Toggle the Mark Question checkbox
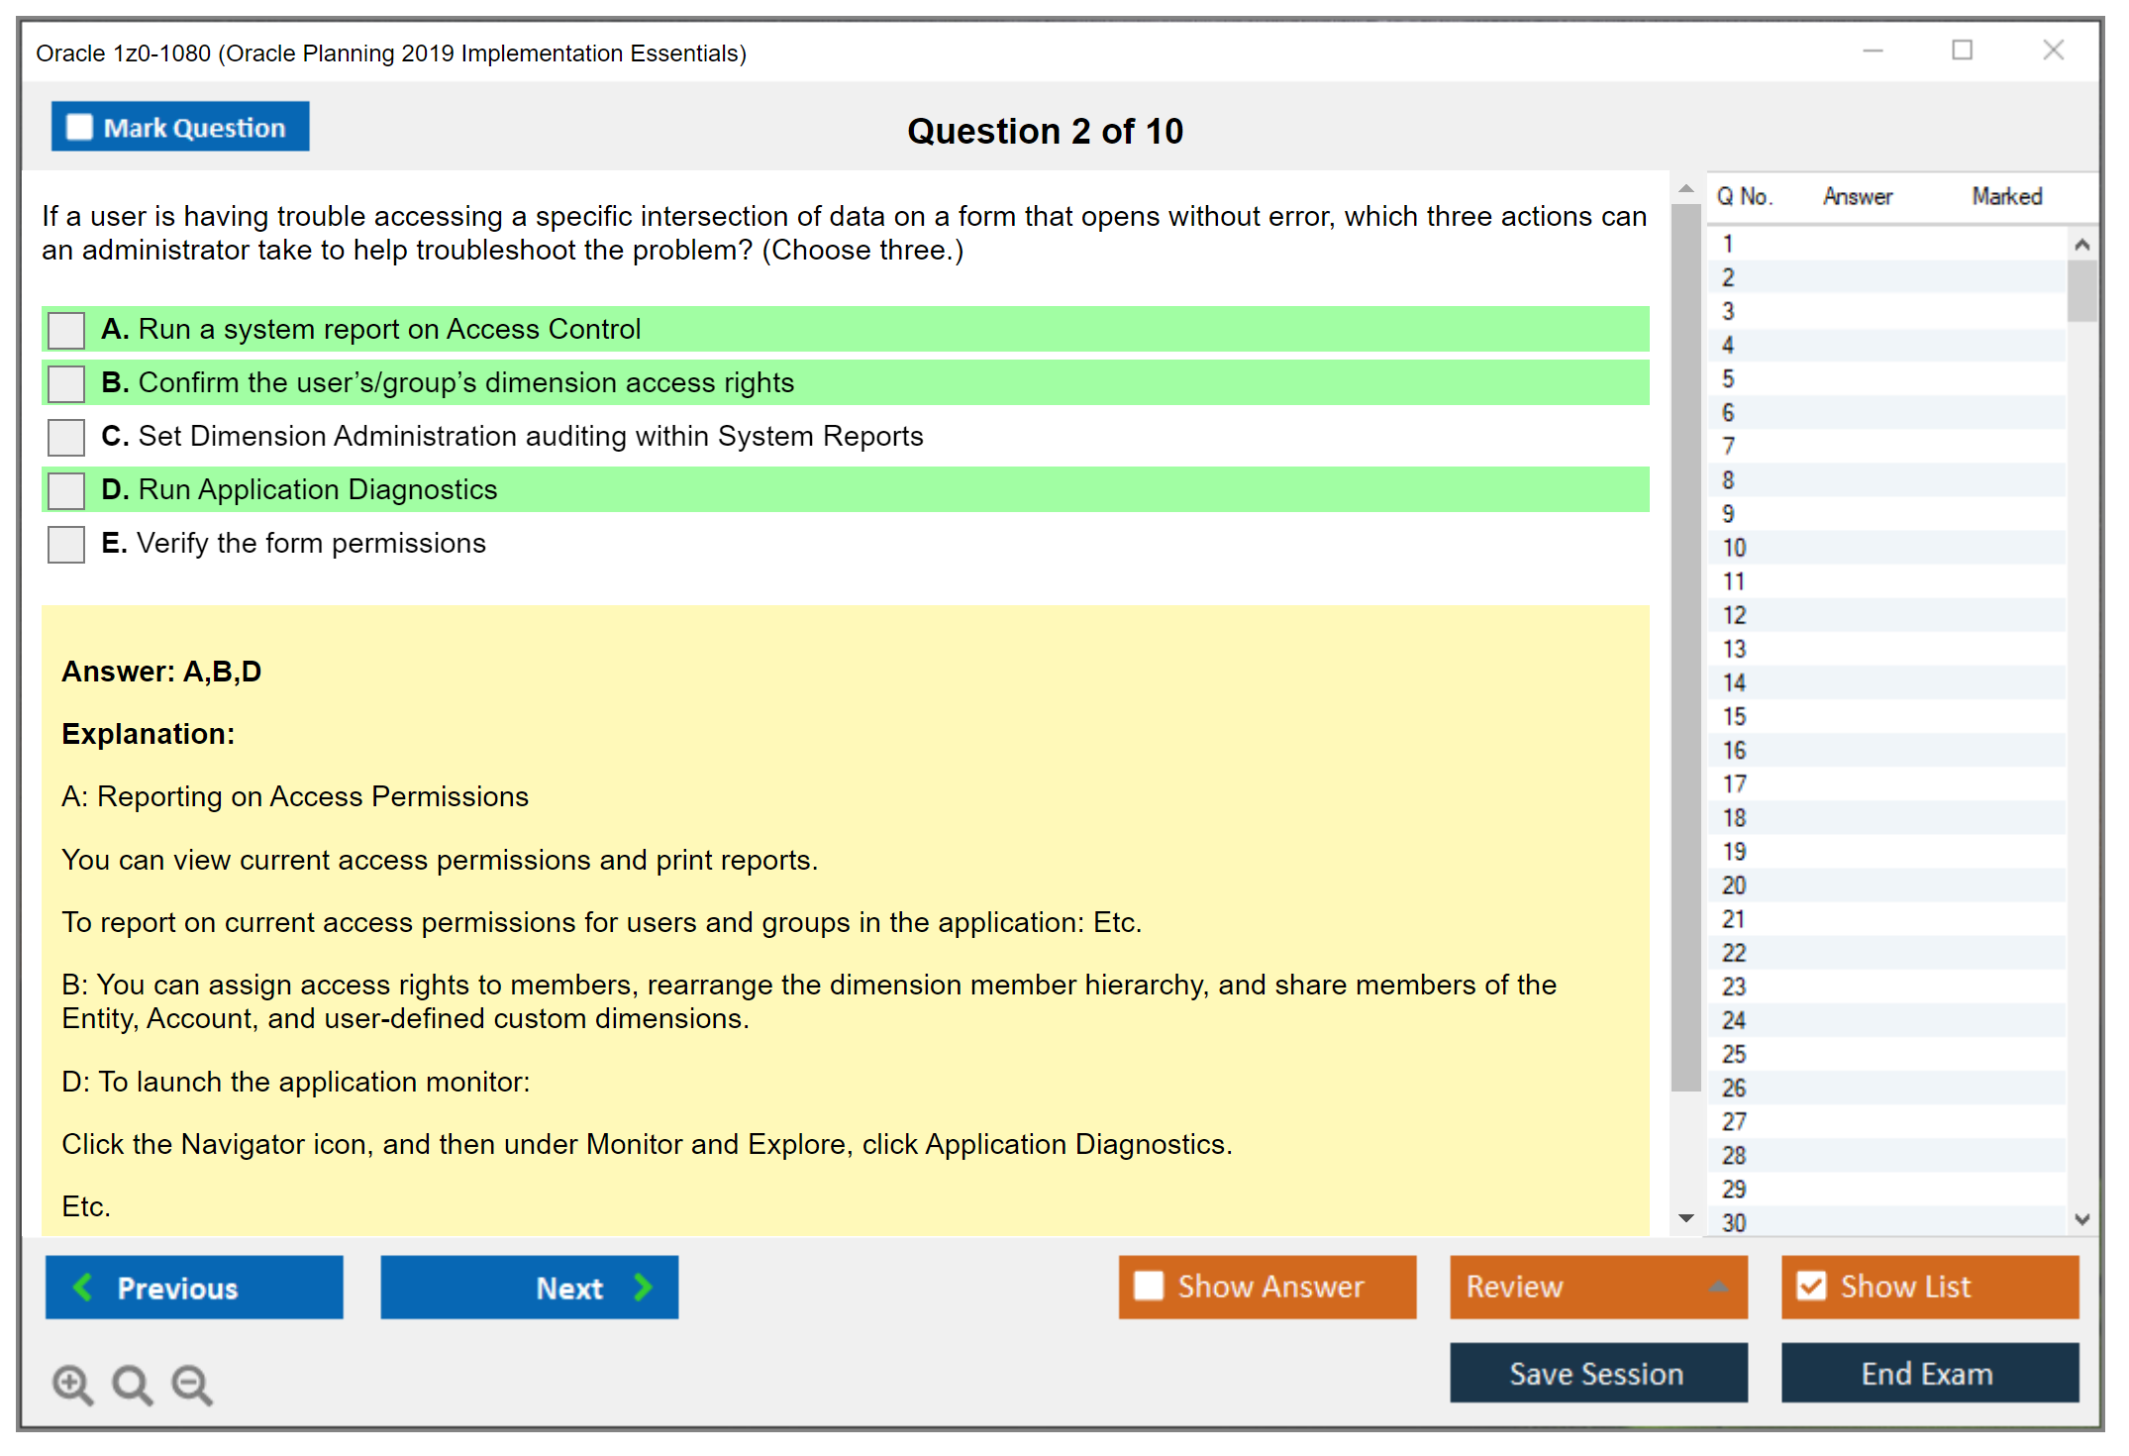2129x1456 pixels. coord(79,127)
